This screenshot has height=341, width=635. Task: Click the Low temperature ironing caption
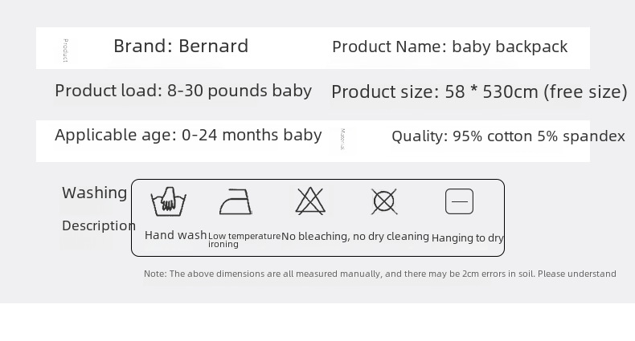click(x=244, y=240)
